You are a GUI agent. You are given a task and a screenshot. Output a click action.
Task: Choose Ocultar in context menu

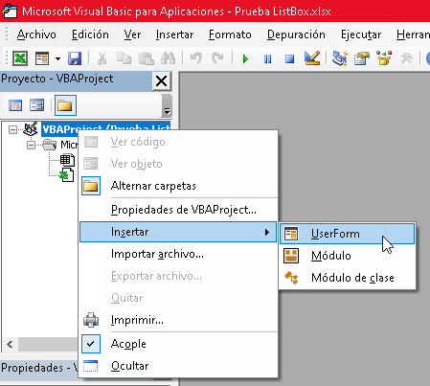178,366
